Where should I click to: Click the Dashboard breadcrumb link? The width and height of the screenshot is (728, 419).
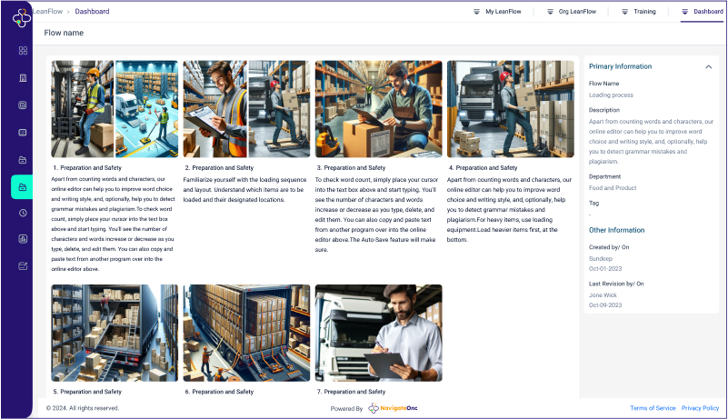(x=91, y=11)
